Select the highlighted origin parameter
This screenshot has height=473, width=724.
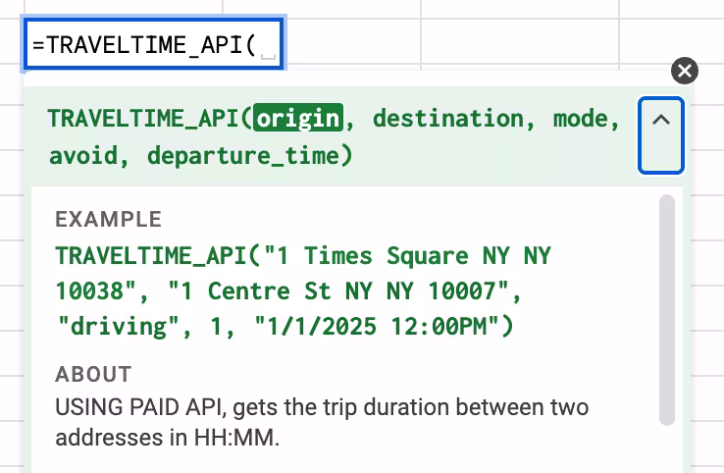(x=298, y=118)
